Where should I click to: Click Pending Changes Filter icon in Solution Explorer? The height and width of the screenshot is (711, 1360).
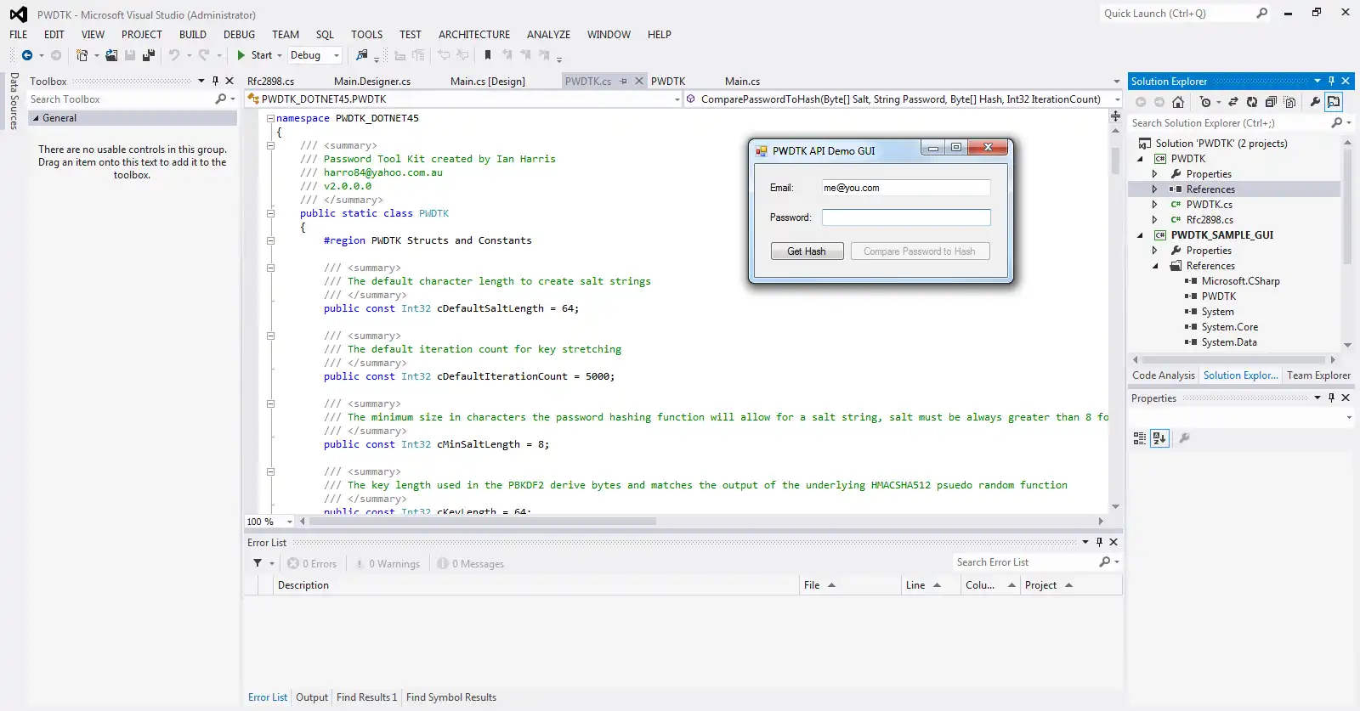coord(1205,102)
